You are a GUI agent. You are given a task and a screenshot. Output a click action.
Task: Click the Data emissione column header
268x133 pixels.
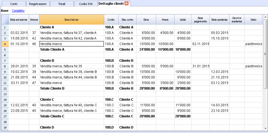tap(19, 20)
